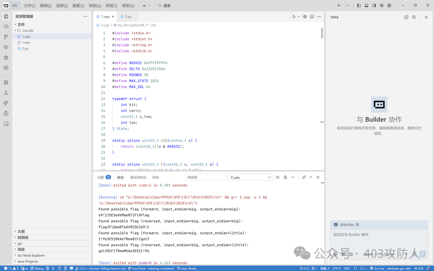Toggle the primary left sidebar visibility
434x271 pixels.
pyautogui.click(x=359, y=6)
